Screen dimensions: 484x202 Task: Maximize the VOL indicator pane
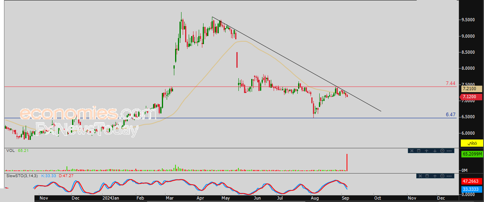419,151
